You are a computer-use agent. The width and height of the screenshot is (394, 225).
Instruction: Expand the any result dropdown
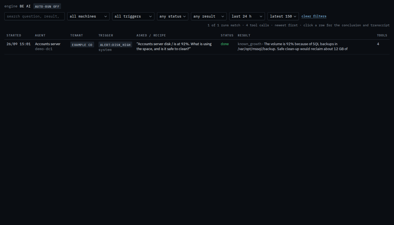point(209,16)
